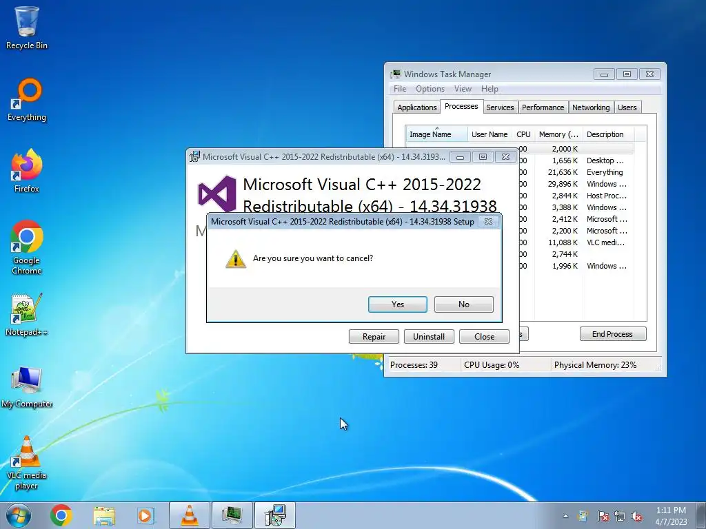Image resolution: width=706 pixels, height=529 pixels.
Task: Click the installer window title bar icon
Action: [x=194, y=156]
